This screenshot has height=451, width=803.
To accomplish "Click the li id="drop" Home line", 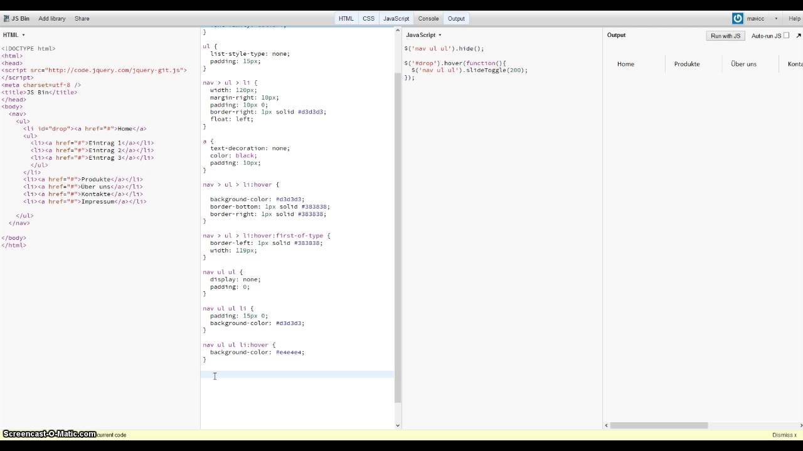I will click(85, 128).
